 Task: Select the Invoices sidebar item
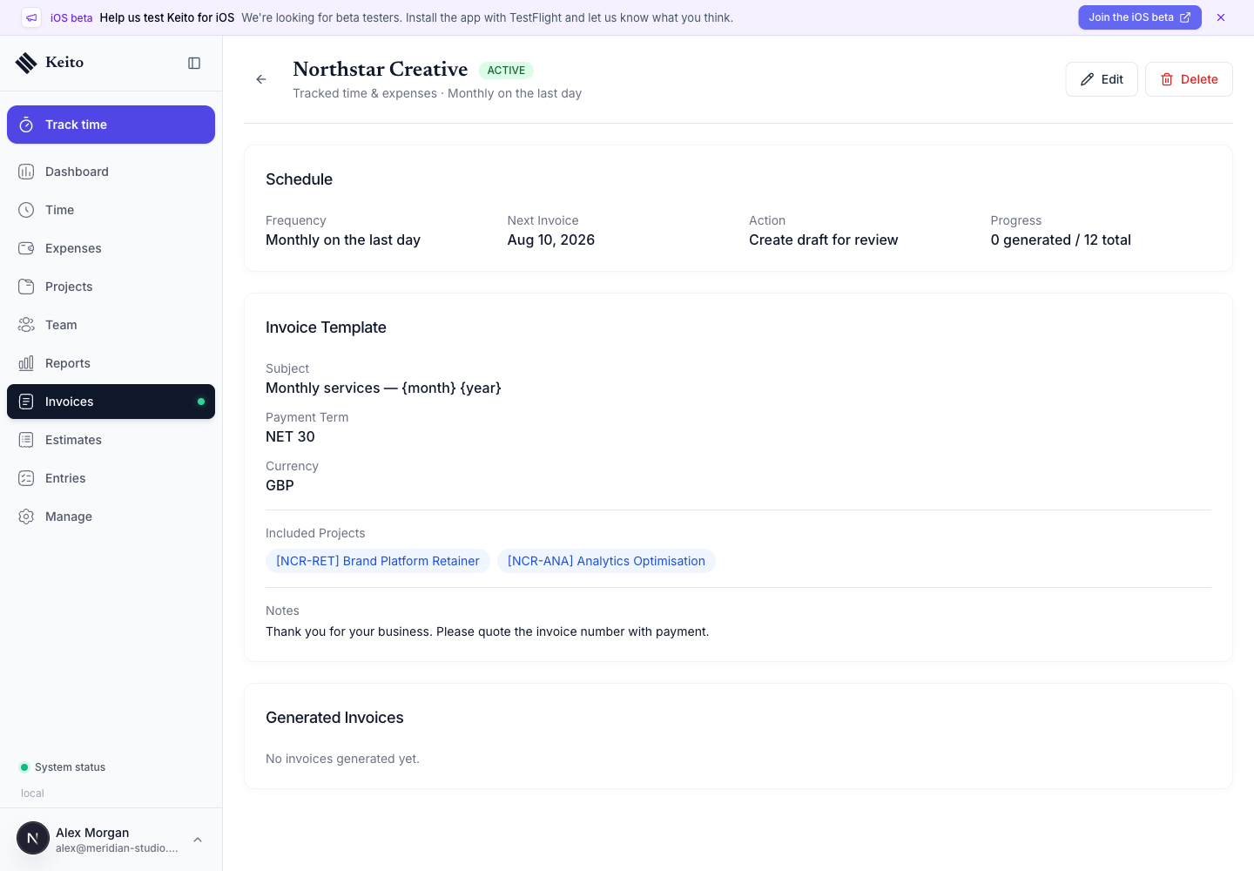(x=111, y=402)
